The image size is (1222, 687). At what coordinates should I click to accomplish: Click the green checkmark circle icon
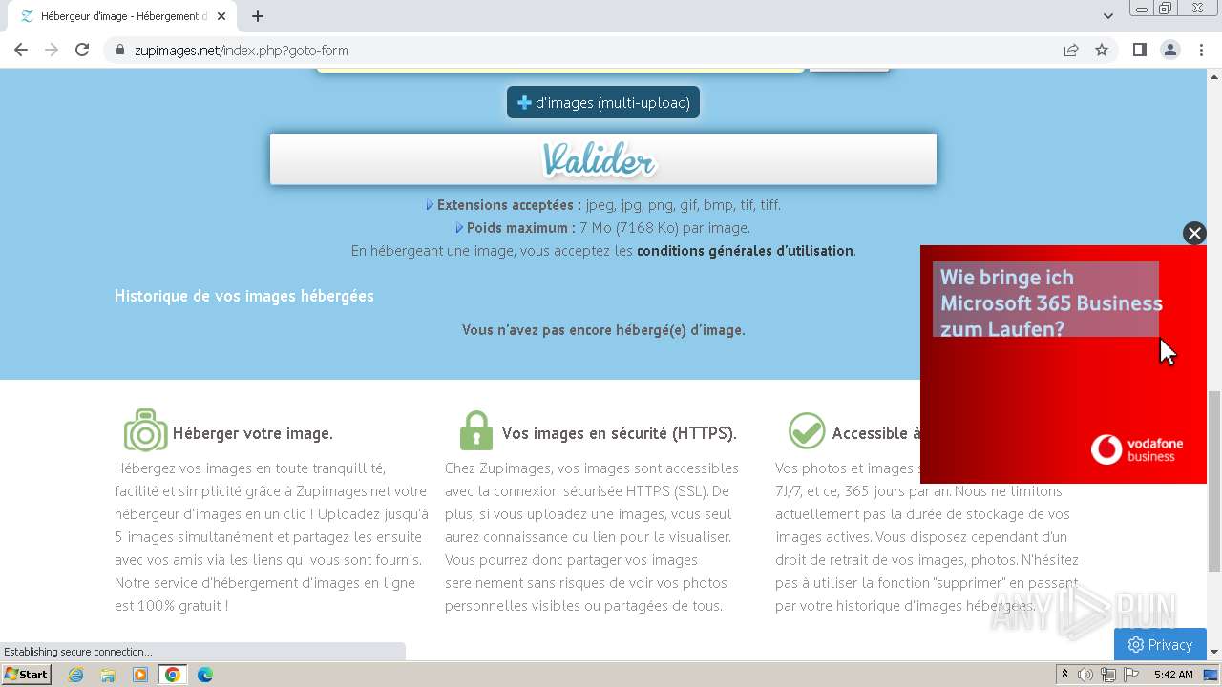coord(807,430)
